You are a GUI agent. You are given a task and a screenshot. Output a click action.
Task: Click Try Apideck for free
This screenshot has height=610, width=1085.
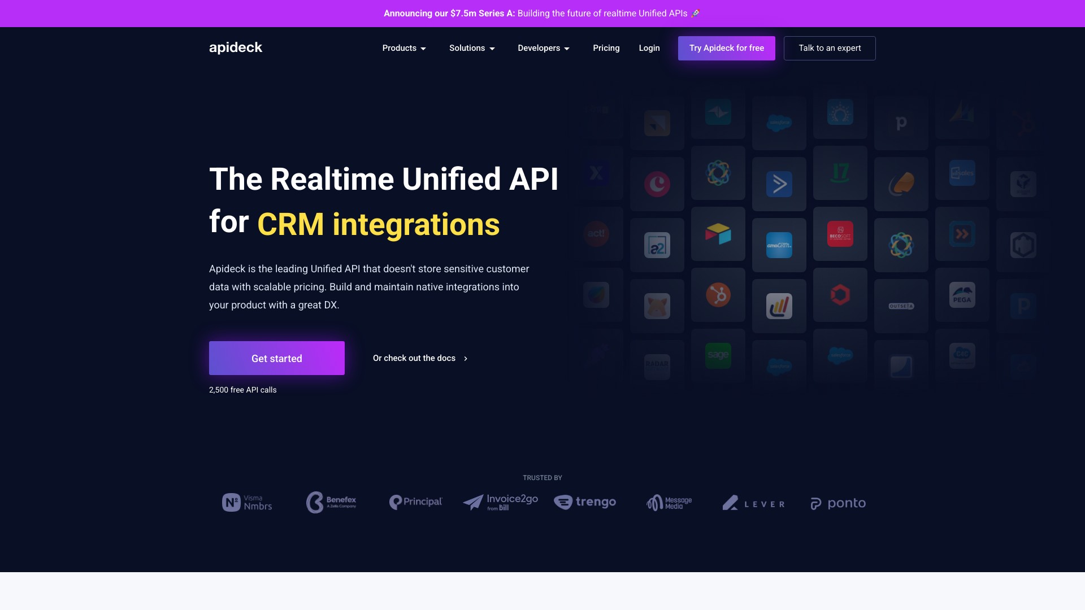(x=726, y=48)
